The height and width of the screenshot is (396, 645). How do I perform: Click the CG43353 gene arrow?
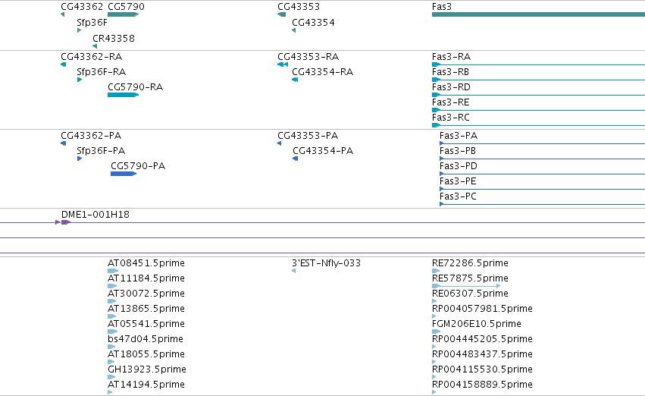point(282,14)
